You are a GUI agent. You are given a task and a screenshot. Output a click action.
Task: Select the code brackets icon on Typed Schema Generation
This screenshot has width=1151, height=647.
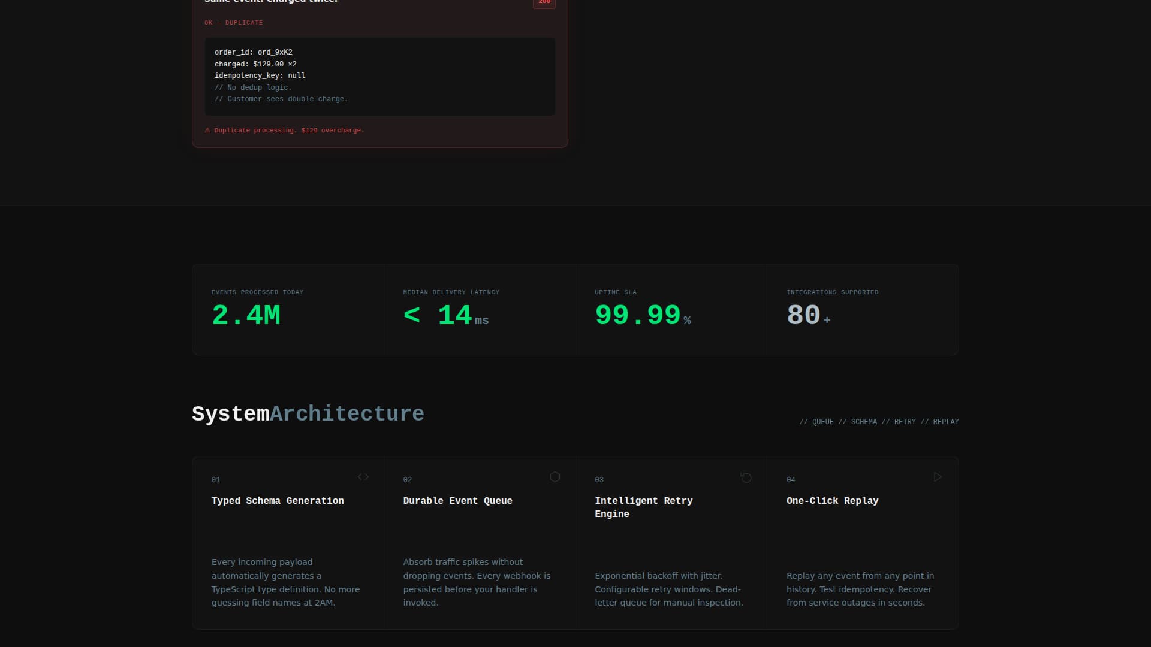click(363, 477)
